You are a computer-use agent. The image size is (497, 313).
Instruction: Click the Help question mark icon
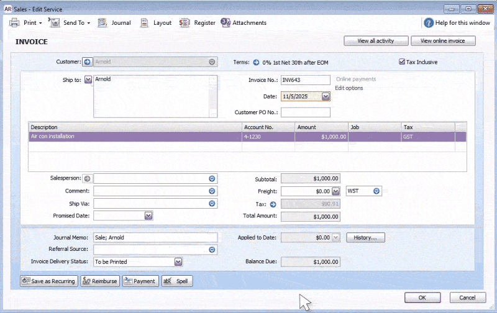tap(429, 23)
